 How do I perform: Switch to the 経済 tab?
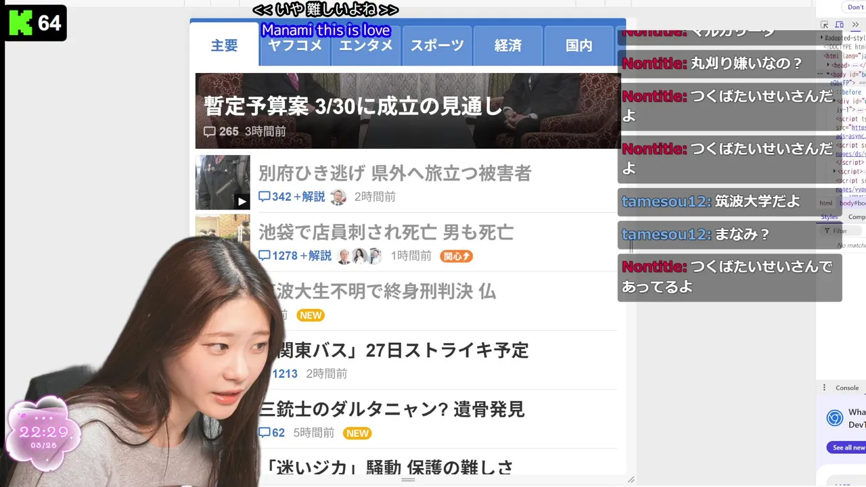click(x=508, y=45)
